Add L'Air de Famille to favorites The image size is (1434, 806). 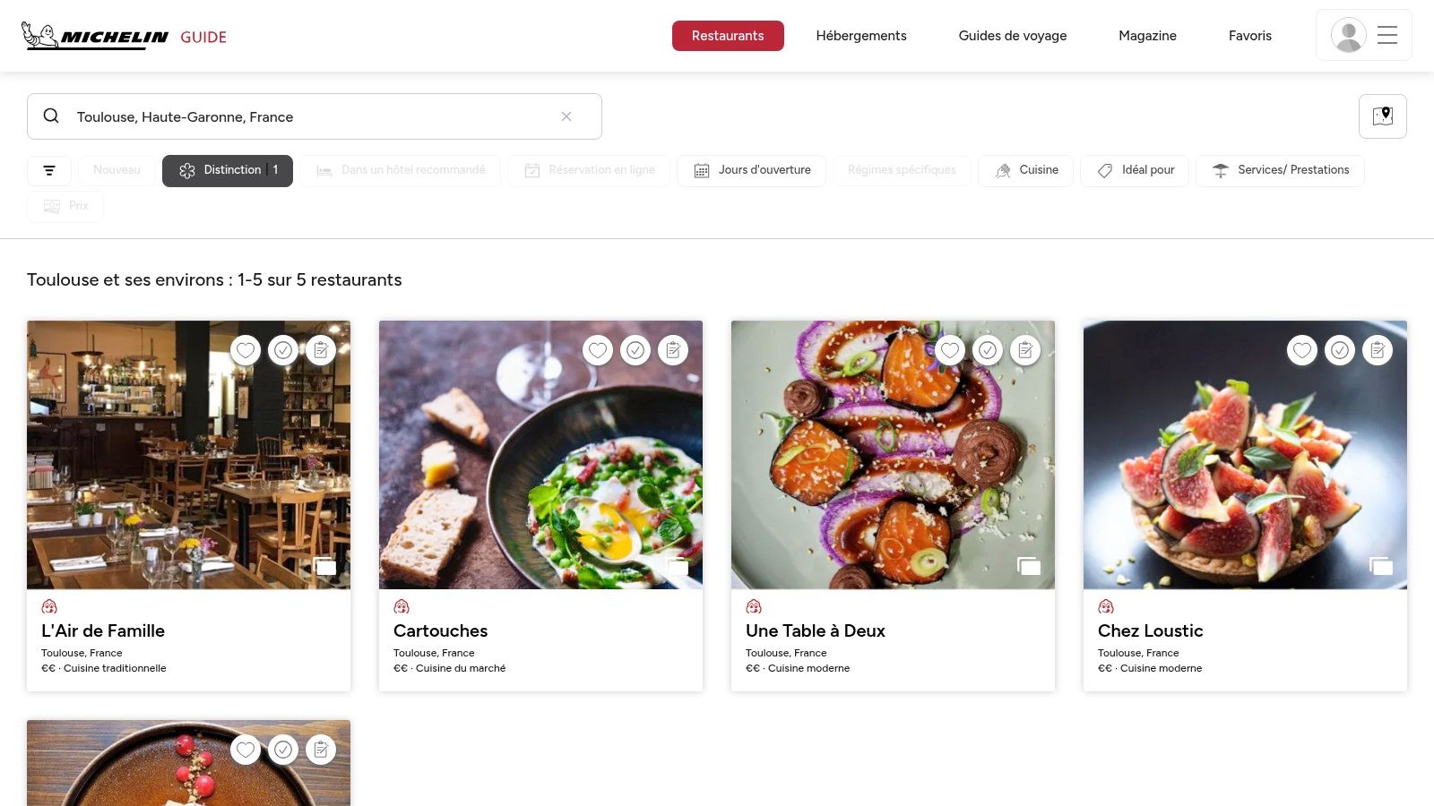pos(246,350)
